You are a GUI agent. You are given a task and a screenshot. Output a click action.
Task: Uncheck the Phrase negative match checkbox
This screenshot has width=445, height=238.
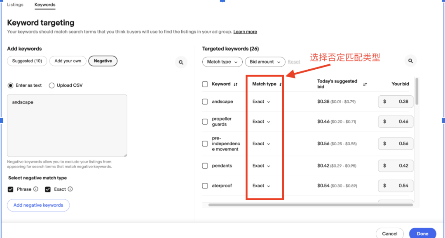point(11,189)
